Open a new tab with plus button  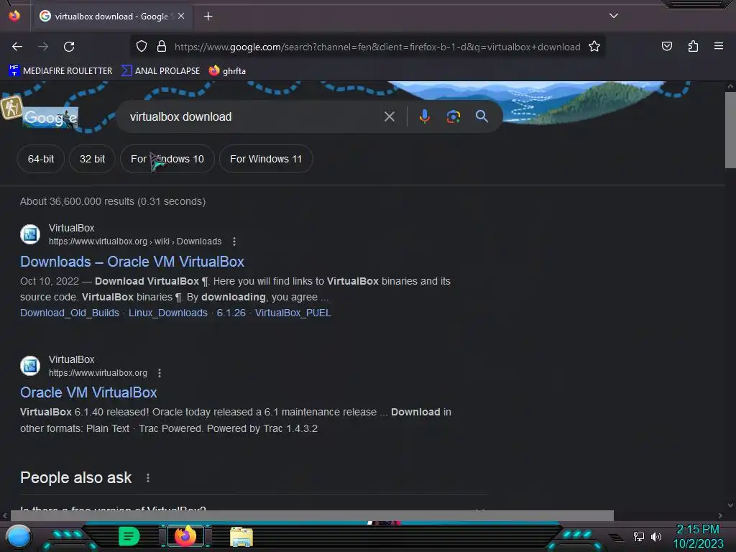pyautogui.click(x=208, y=17)
